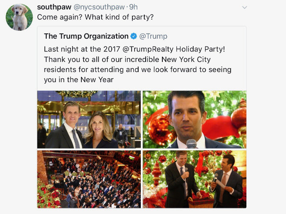Open the couple in golden lobby photo
Viewport: 286px width, 214px height.
click(x=89, y=120)
